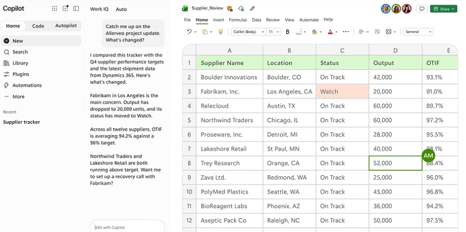
Task: Open the Data ribbon tab
Action: 256,20
